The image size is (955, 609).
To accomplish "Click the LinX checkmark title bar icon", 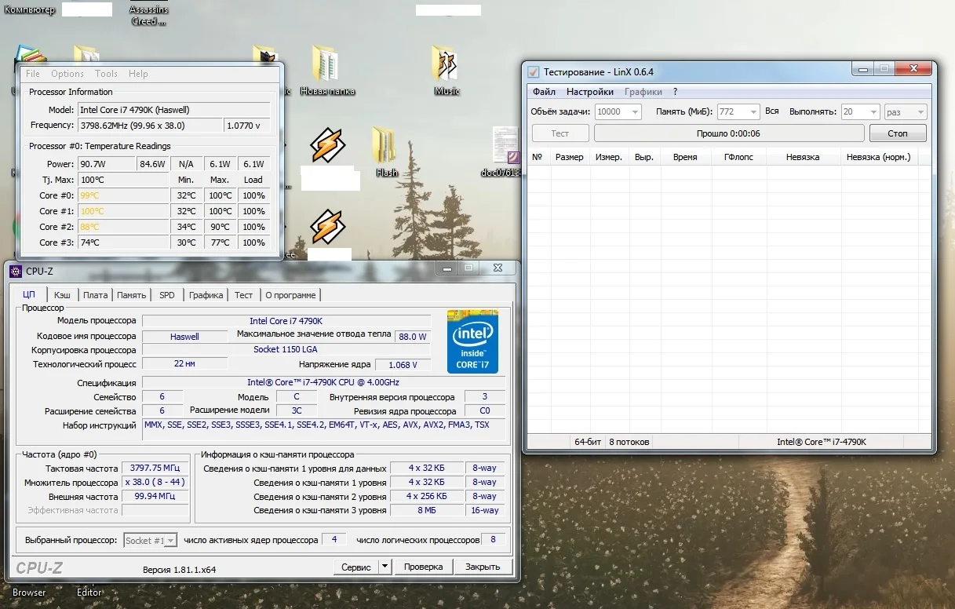I will (534, 71).
